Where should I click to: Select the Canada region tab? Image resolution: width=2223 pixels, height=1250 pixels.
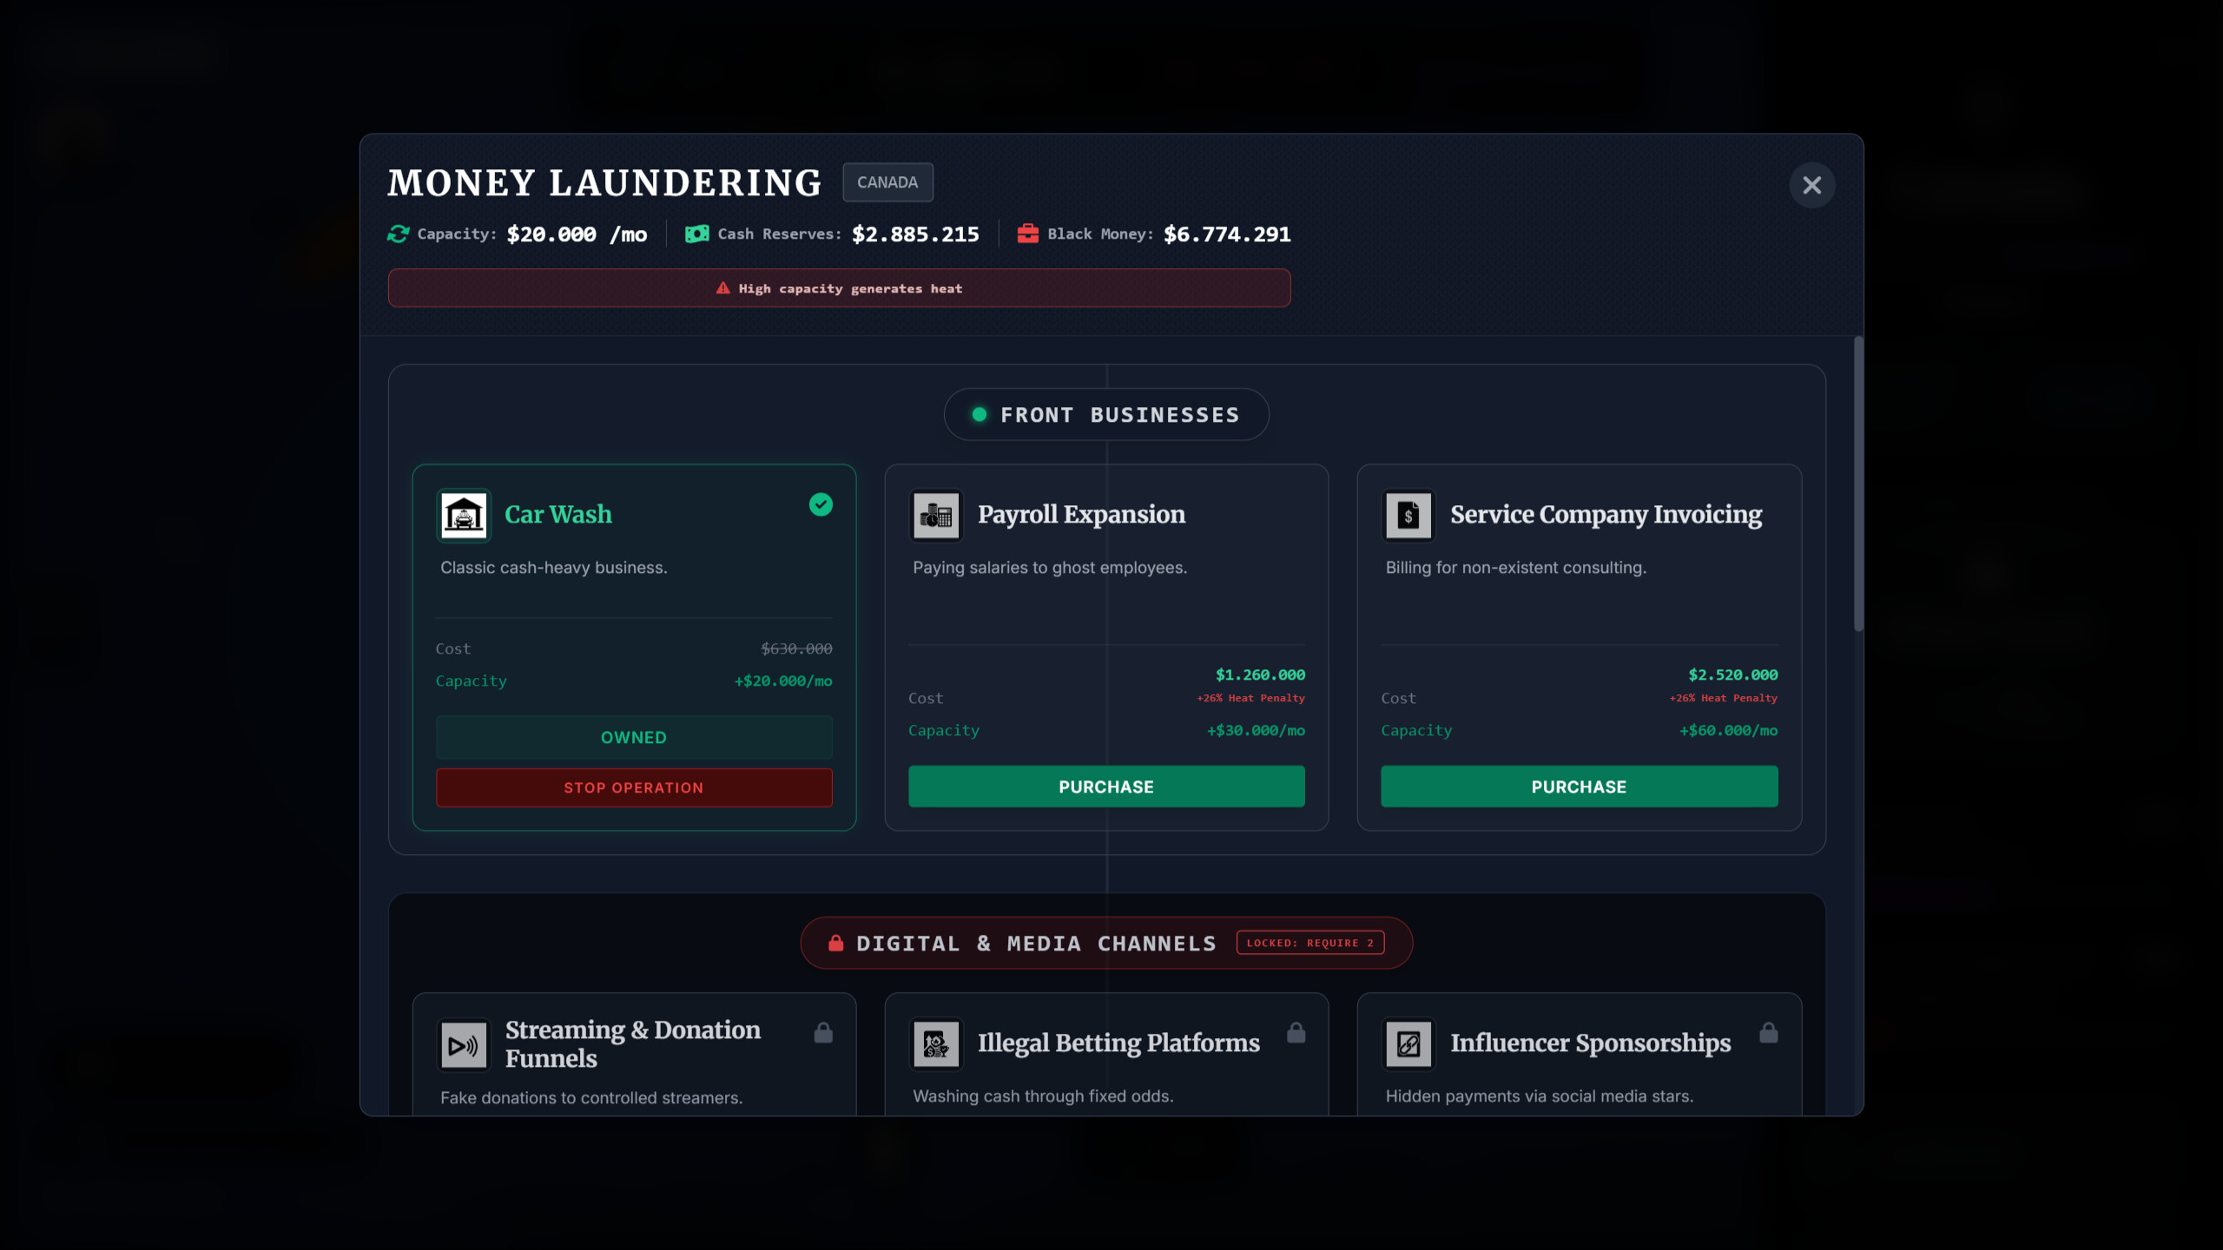point(887,182)
